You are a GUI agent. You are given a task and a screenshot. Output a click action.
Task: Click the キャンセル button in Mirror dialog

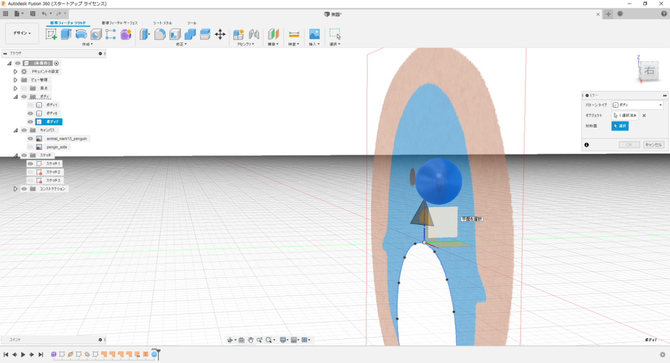(654, 145)
